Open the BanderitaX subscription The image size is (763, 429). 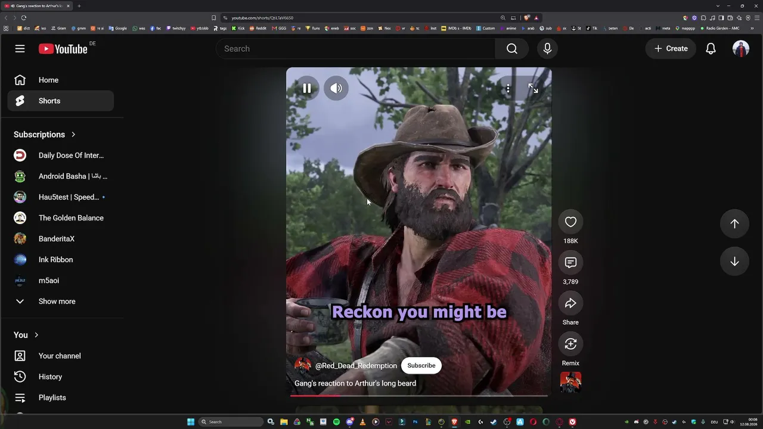tap(61, 239)
